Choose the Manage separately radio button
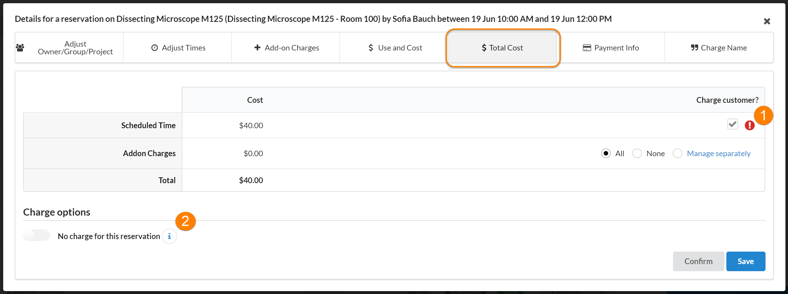 pyautogui.click(x=677, y=154)
